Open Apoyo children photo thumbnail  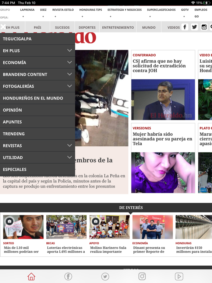tap(109, 227)
